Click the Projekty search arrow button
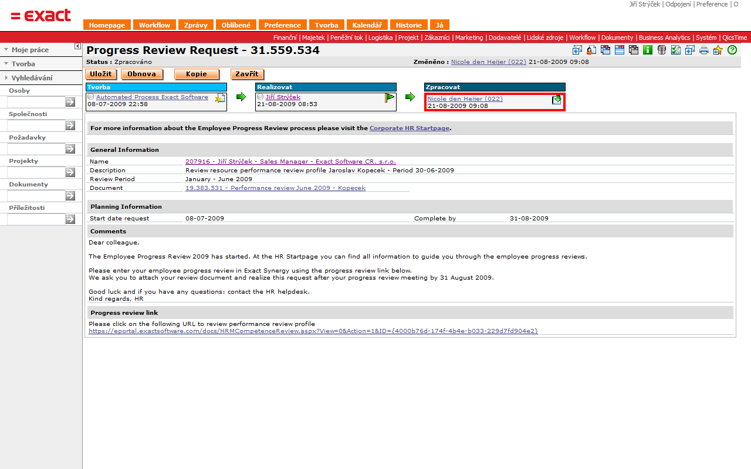Image resolution: width=751 pixels, height=469 pixels. 70,172
